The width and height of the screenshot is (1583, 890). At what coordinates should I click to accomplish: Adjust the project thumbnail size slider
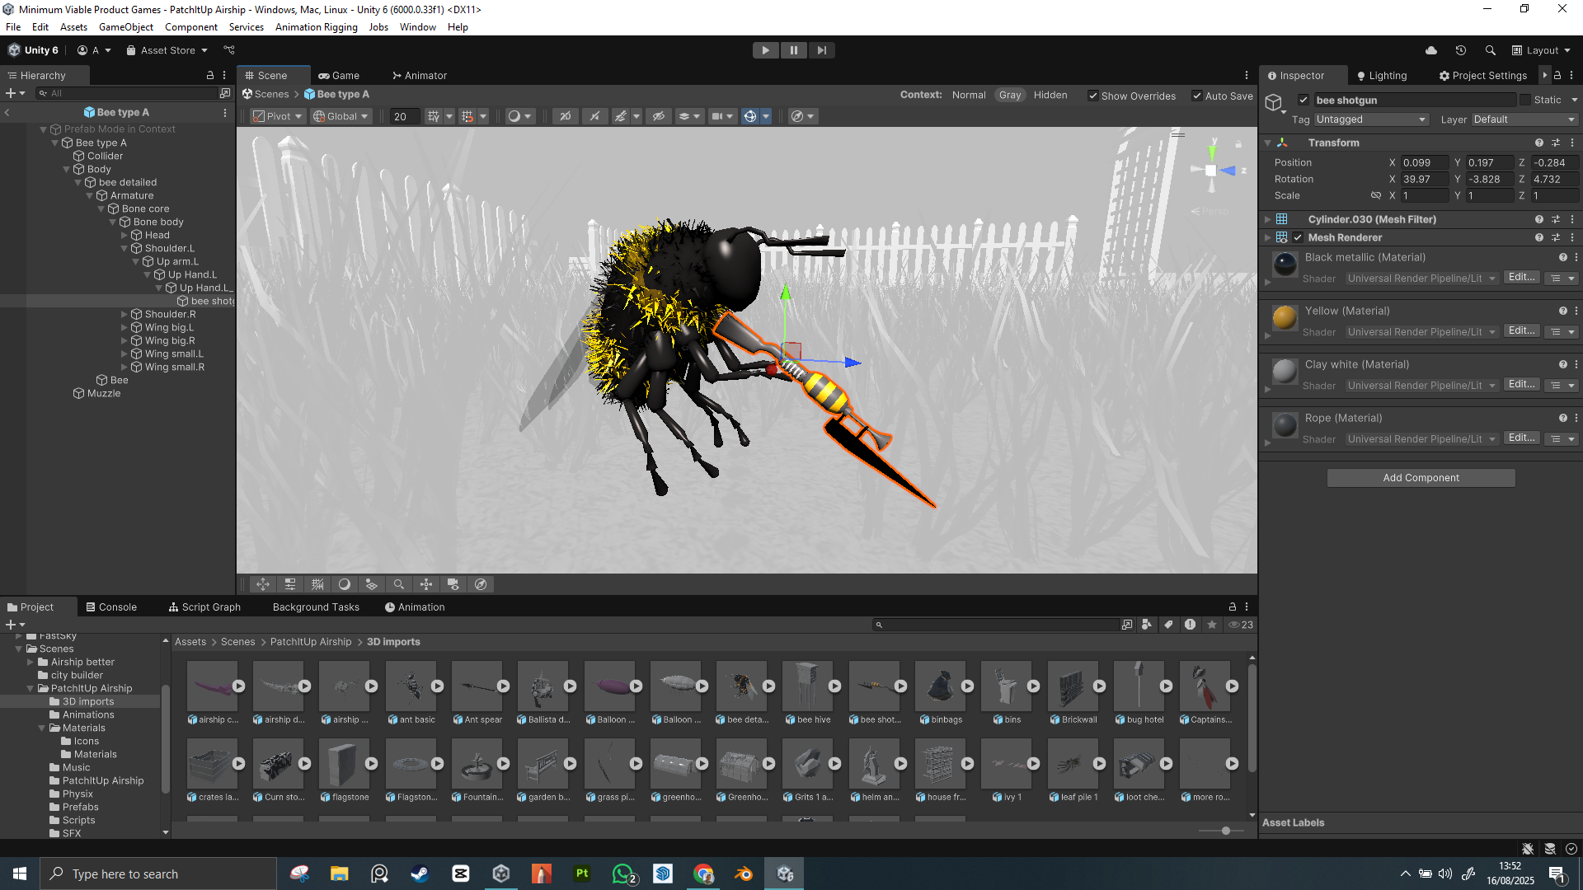[1225, 831]
